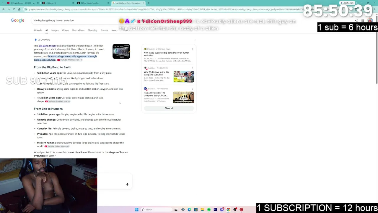Click the page vertical scrollbar
Image resolution: width=378 pixels, height=213 pixels.
pos(377,50)
